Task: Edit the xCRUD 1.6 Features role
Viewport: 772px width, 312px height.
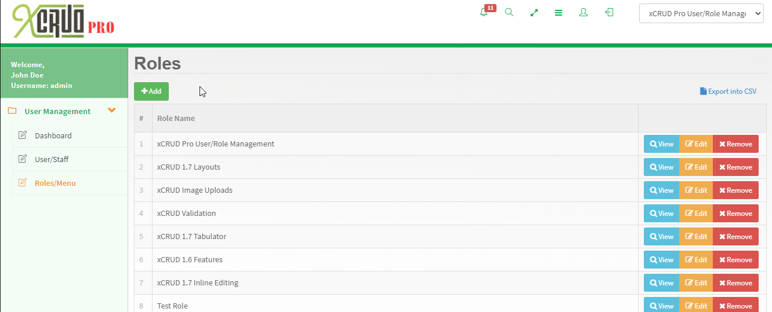Action: point(696,260)
